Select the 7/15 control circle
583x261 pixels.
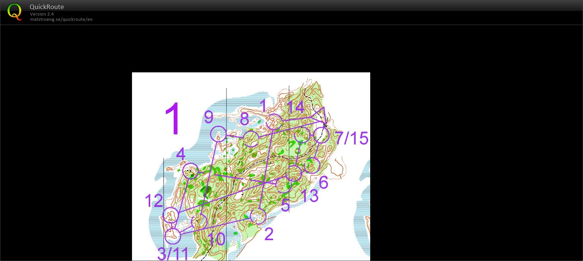coord(321,135)
